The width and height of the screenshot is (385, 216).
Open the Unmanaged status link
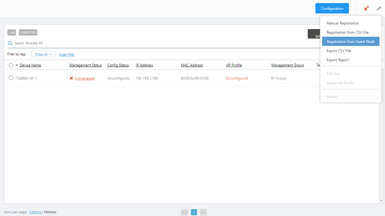pyautogui.click(x=85, y=78)
